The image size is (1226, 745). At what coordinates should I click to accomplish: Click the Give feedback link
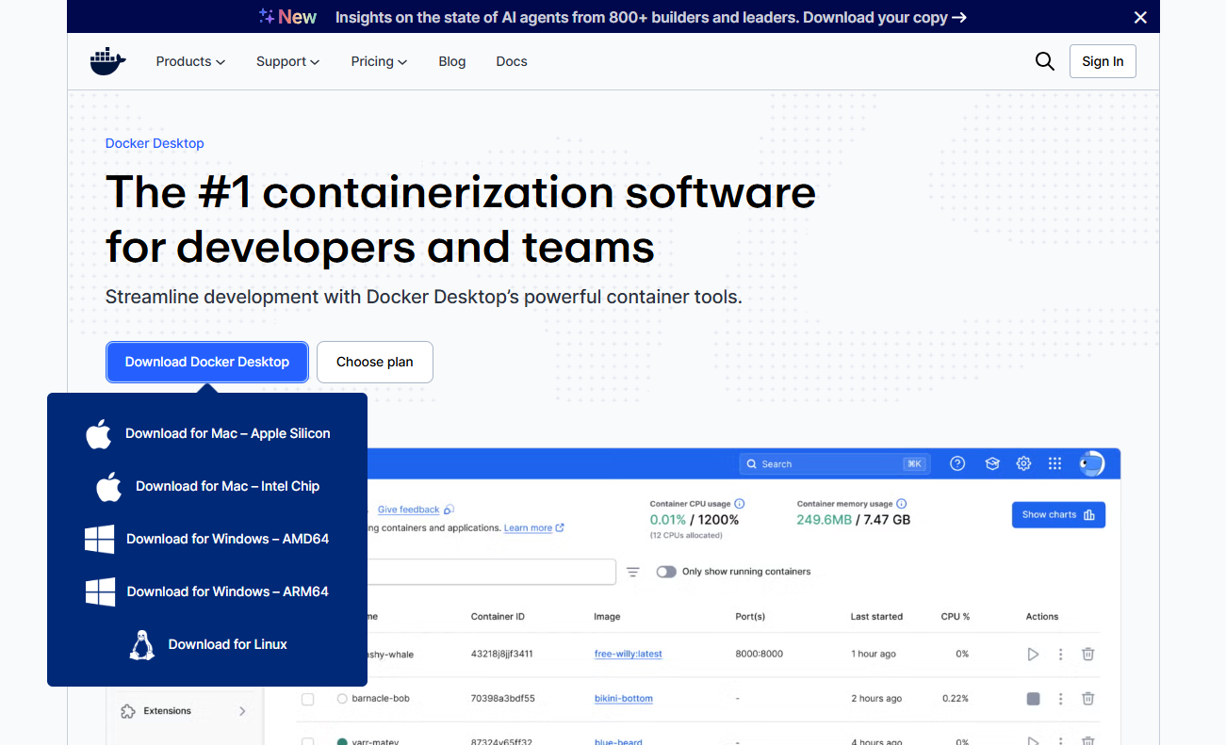point(409,510)
